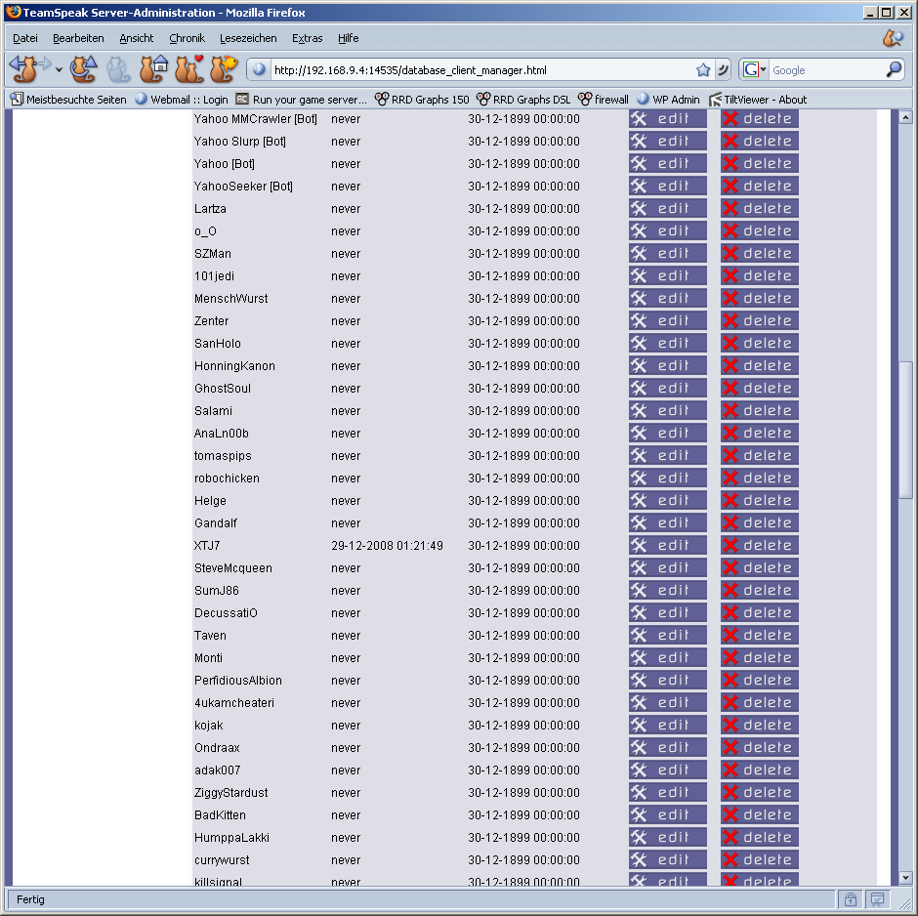
Task: Click the magnifier search icon in the Google box
Action: click(x=894, y=69)
